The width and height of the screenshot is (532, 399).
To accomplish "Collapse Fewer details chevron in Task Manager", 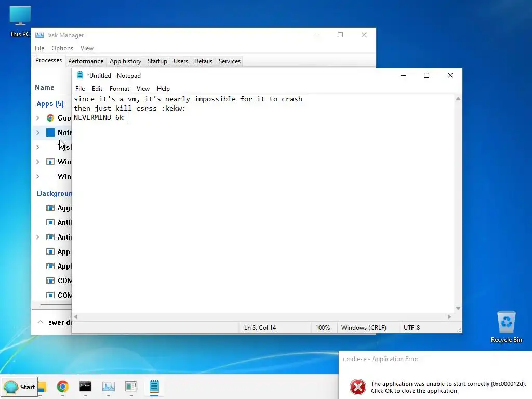I will pyautogui.click(x=40, y=322).
